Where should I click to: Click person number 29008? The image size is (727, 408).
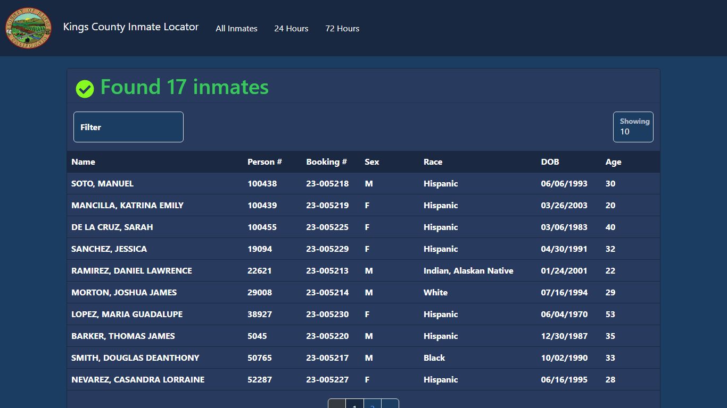[x=260, y=293]
